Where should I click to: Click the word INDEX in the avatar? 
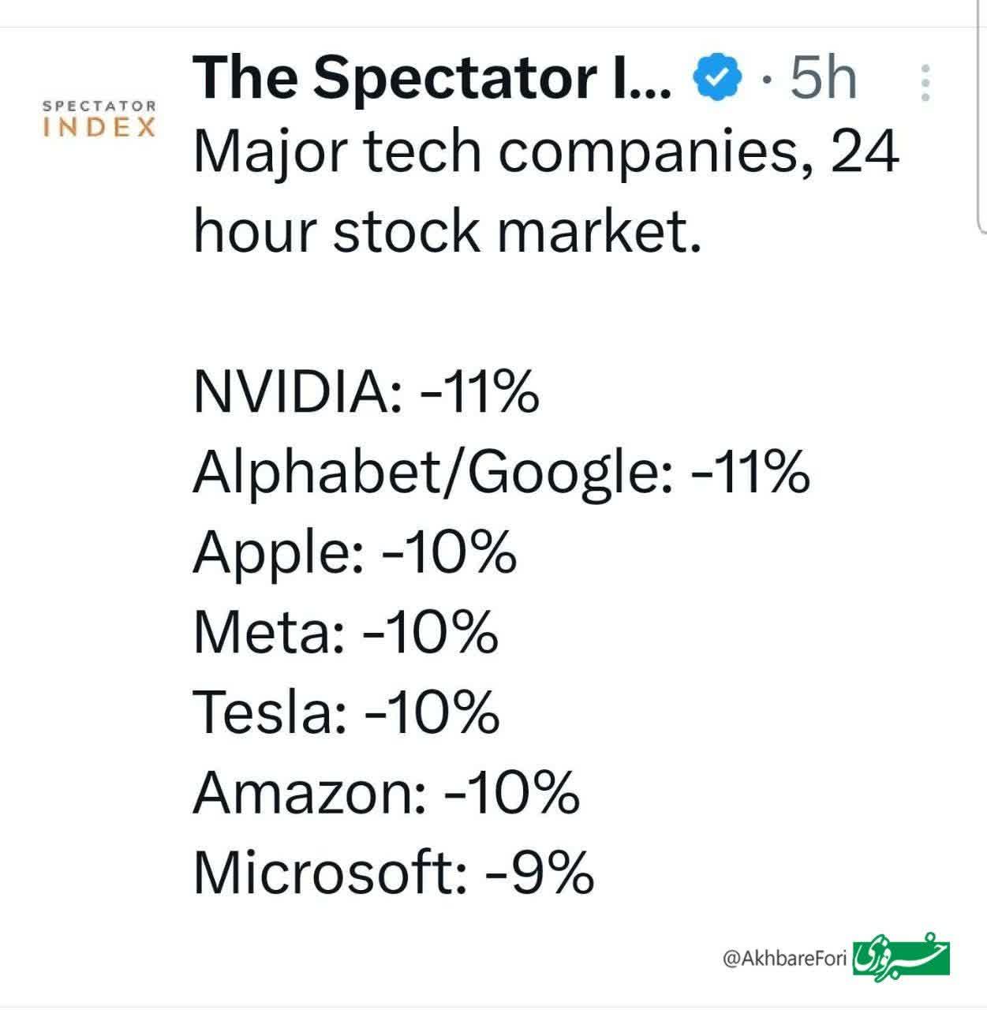[99, 128]
